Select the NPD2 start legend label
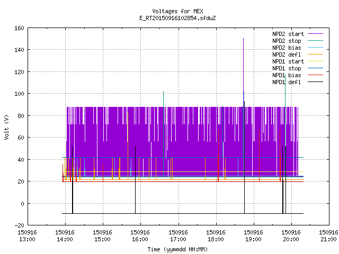339x254 pixels. pyautogui.click(x=288, y=34)
